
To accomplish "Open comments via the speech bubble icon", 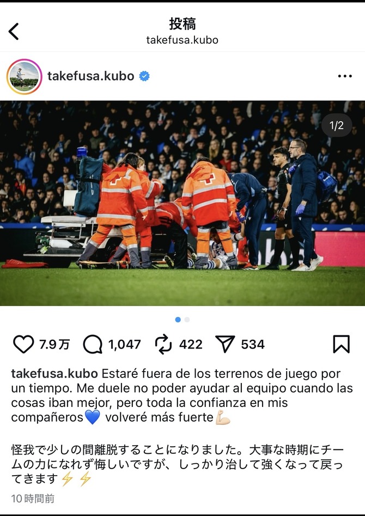I will coord(93,344).
